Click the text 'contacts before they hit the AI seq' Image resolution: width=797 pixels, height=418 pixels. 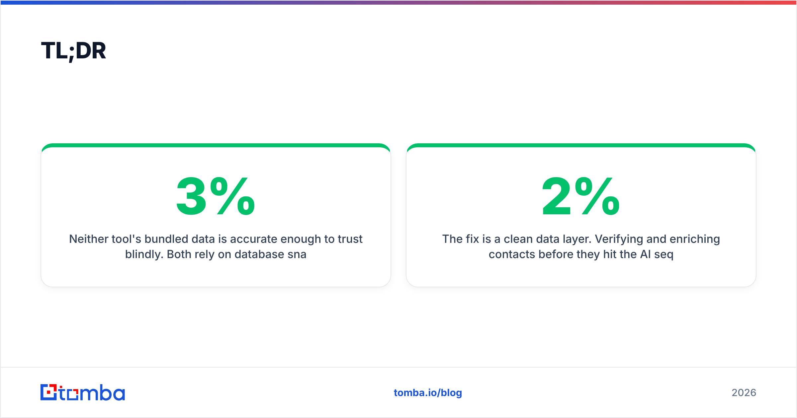[x=581, y=254]
